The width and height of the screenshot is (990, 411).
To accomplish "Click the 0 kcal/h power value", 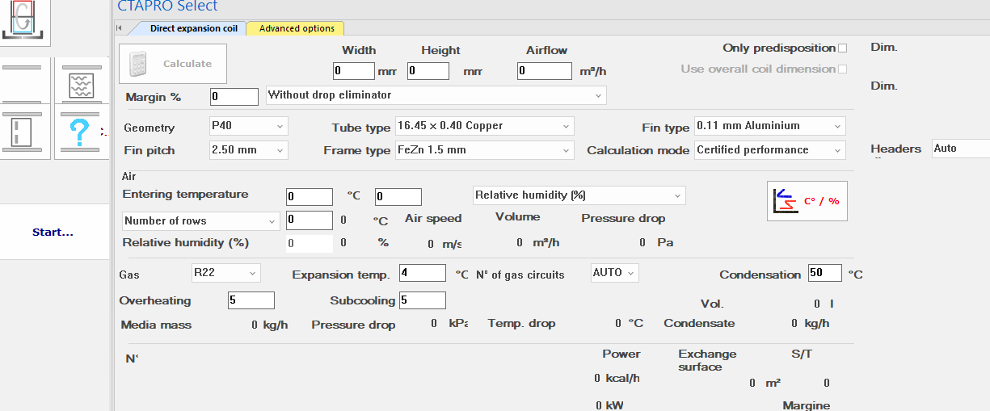I will click(617, 378).
